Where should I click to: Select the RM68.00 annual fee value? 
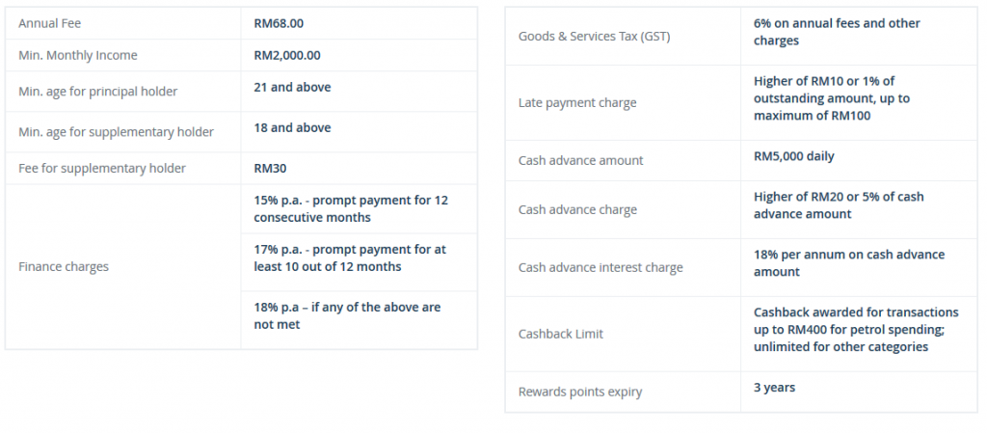[x=279, y=23]
